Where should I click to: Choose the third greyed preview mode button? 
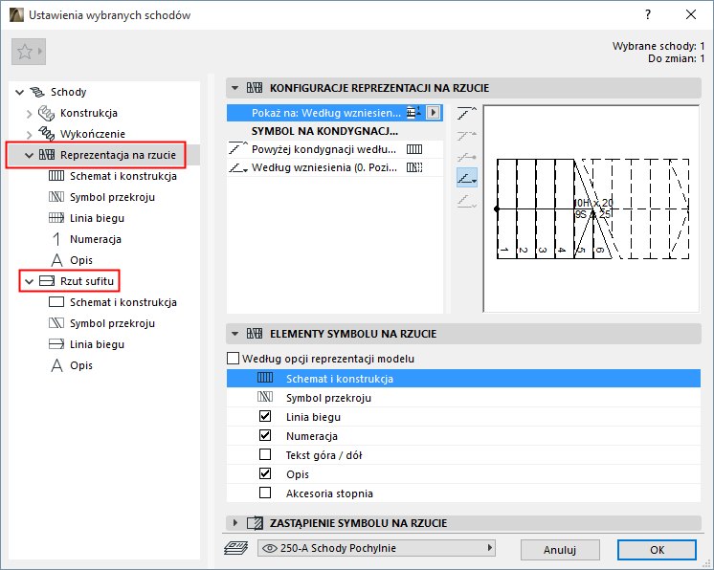tap(467, 157)
